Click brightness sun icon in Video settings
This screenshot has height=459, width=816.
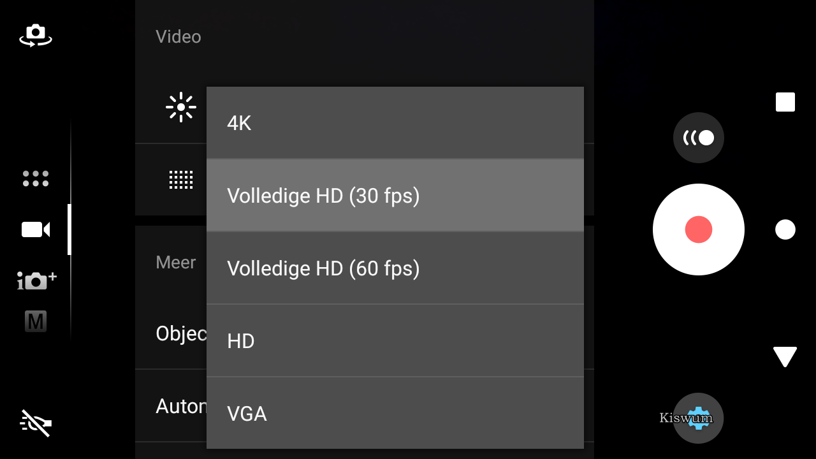click(x=181, y=107)
